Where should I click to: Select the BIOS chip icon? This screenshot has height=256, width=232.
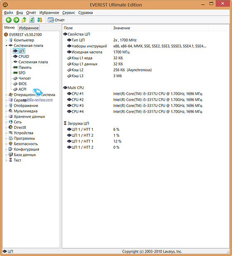click(x=15, y=84)
